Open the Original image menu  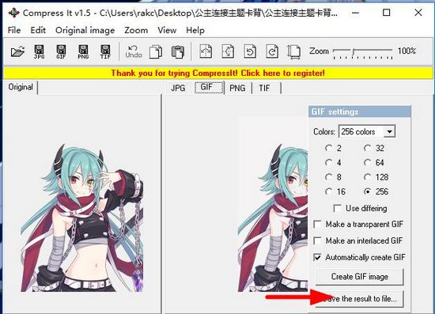(85, 30)
